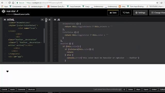Click the 'mounted () {' code line
165x93 pixels.
pos(67,44)
